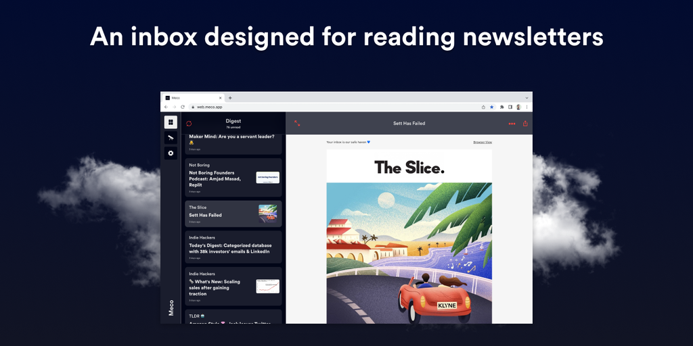Bookmark this page with the star

[x=491, y=107]
